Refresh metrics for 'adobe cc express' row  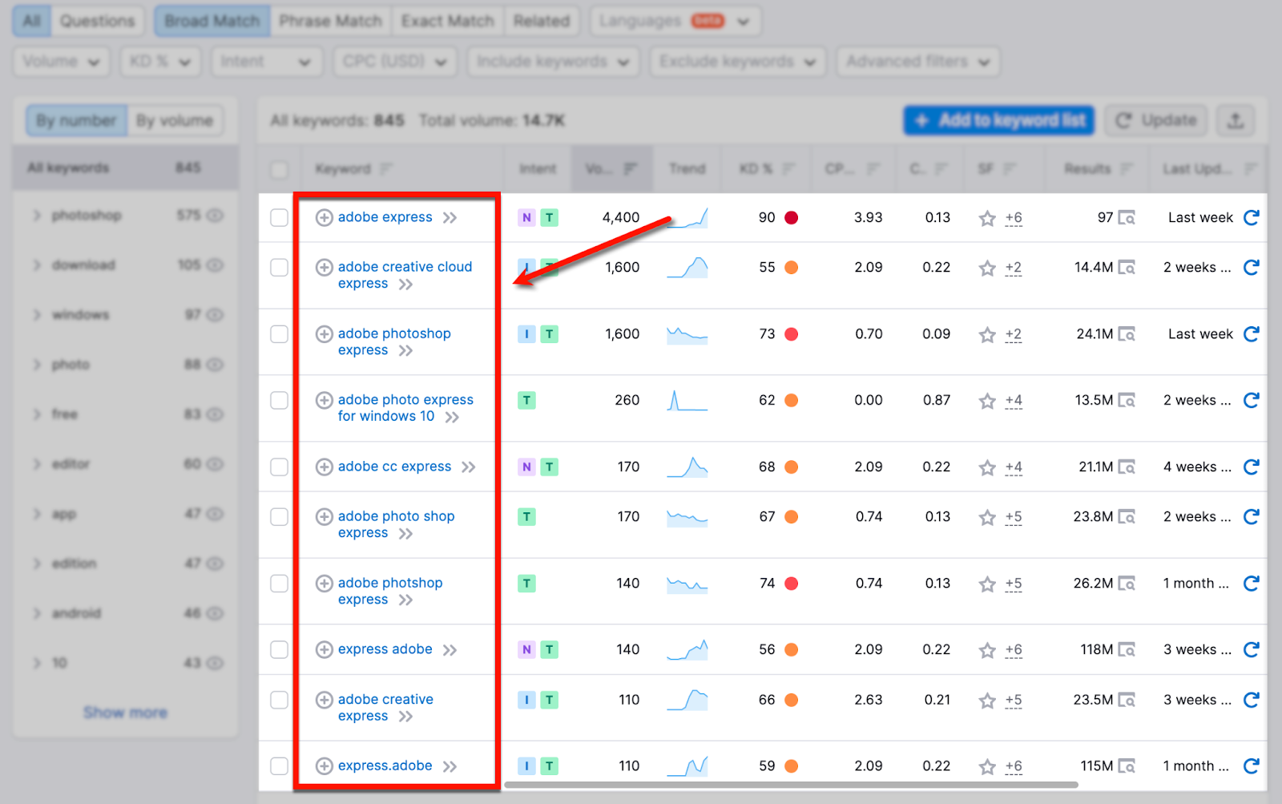click(1251, 467)
